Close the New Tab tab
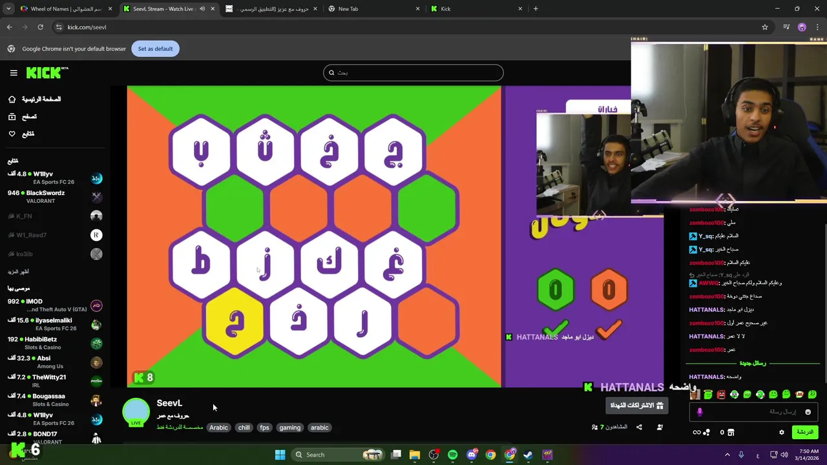 click(417, 9)
